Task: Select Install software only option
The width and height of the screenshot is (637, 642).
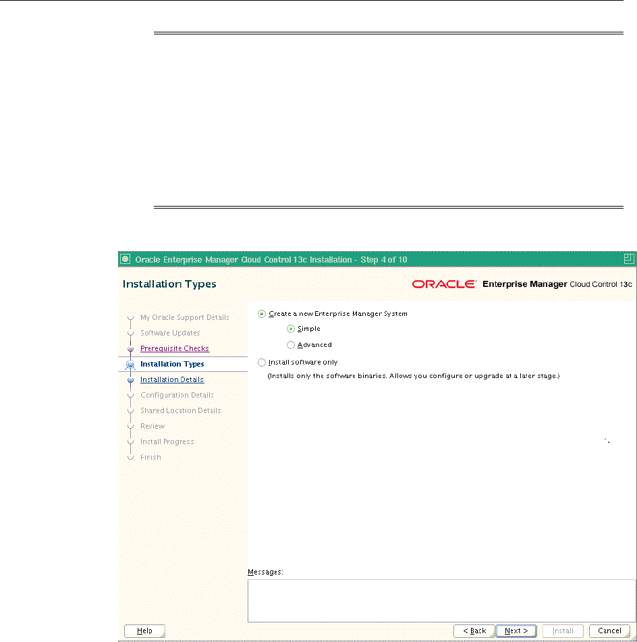Action: point(262,363)
